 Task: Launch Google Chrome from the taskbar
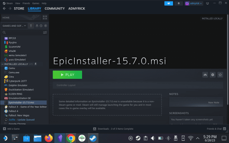tap(71, 138)
